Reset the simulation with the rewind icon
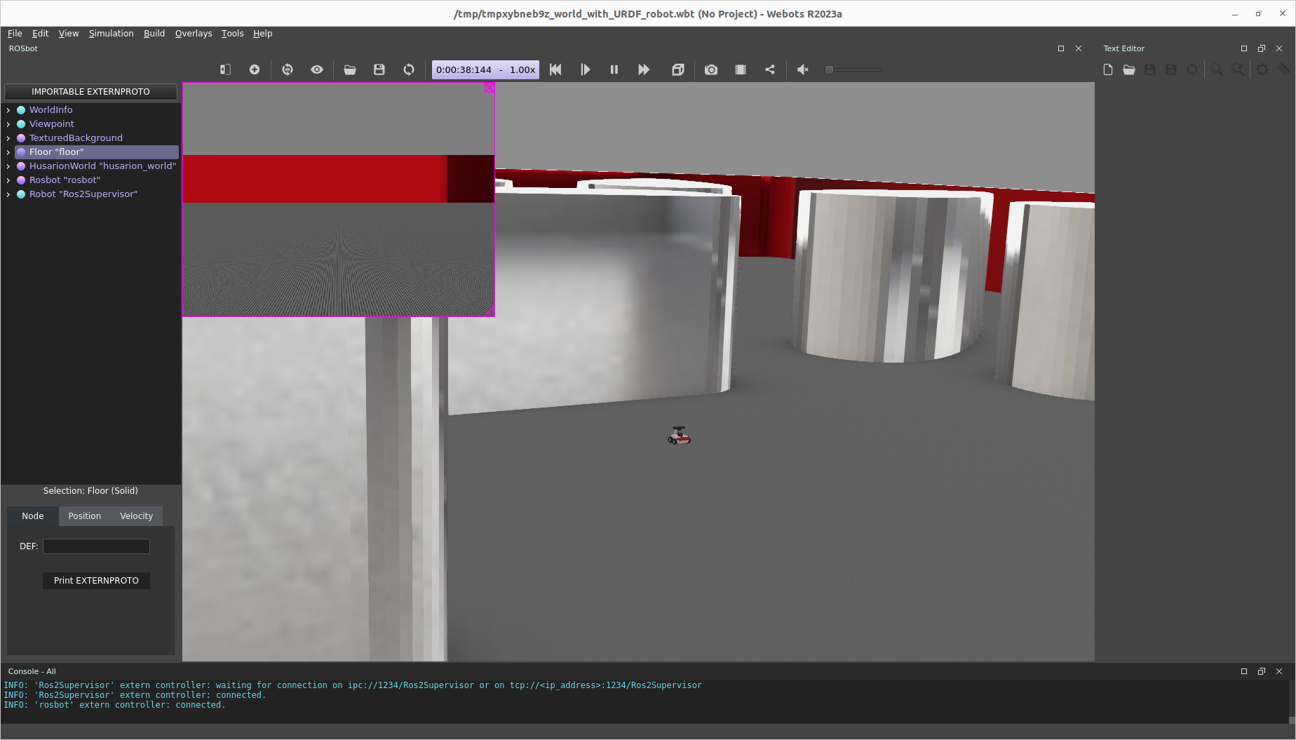 555,69
